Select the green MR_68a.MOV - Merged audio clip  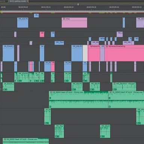[x=124, y=87]
